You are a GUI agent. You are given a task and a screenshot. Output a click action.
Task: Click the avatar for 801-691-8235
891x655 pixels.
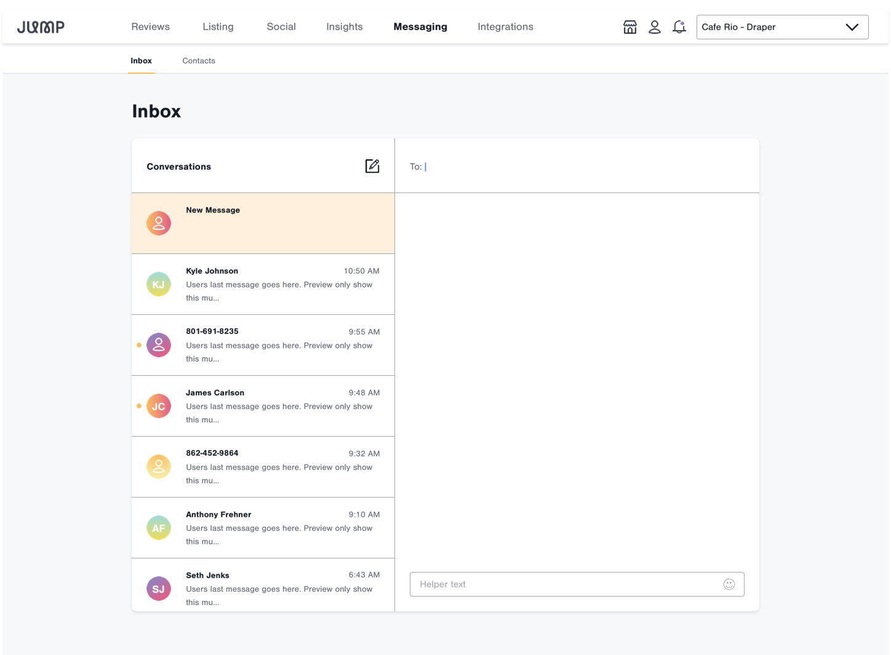(x=159, y=345)
